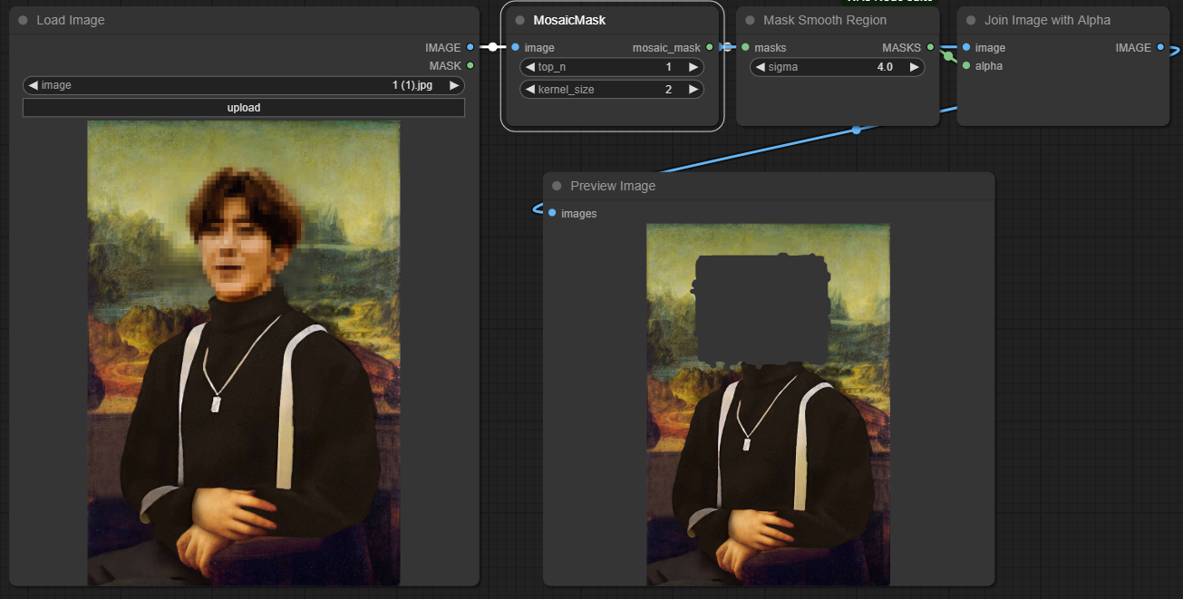Open the image file list showing 1 (1).jpg

[x=244, y=85]
